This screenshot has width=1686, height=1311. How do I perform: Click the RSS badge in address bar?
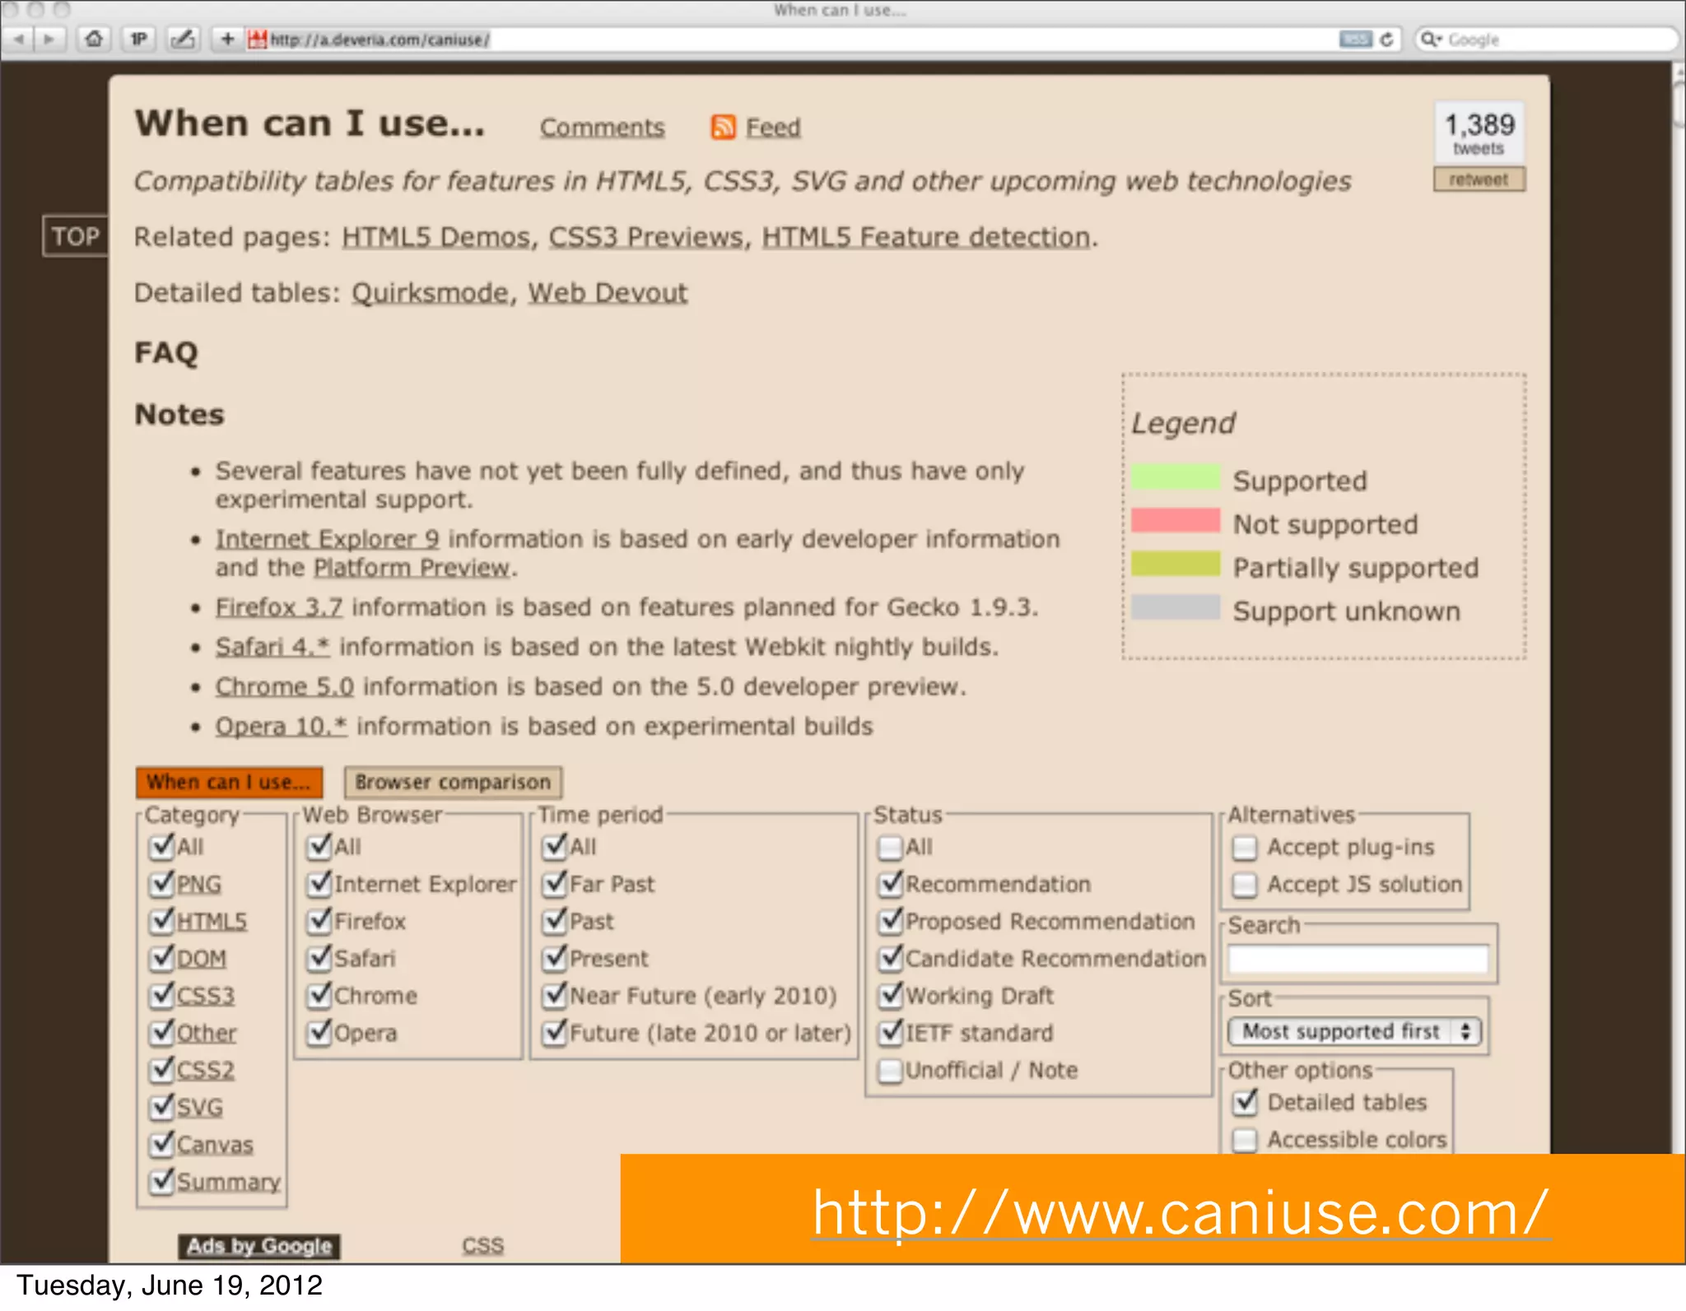(x=1355, y=40)
